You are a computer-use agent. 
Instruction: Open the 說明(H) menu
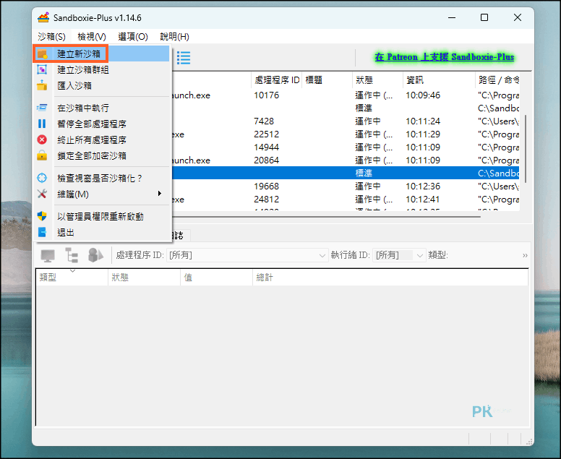(174, 36)
